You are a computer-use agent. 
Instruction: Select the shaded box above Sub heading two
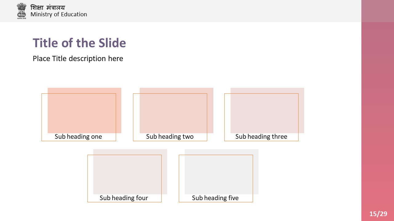coord(176,110)
